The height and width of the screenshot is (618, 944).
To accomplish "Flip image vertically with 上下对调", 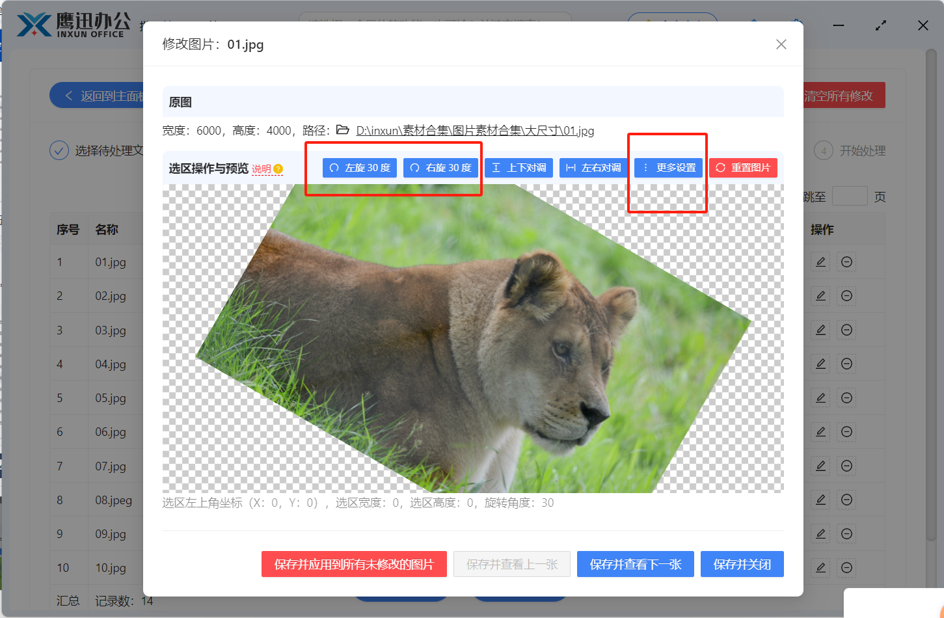I will click(x=519, y=168).
